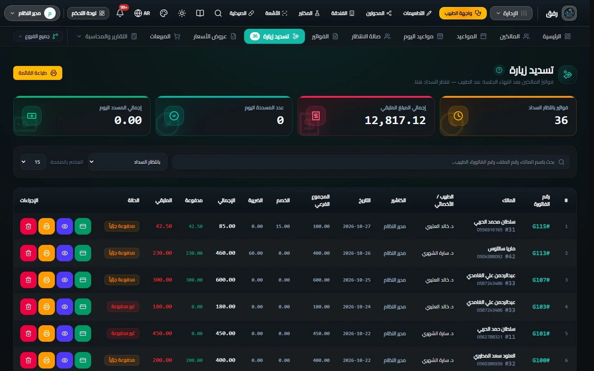Expand the مدير النظام user menu
594x371 pixels.
click(x=32, y=13)
